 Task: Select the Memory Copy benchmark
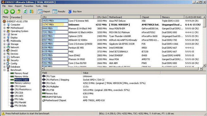[x=21, y=80]
